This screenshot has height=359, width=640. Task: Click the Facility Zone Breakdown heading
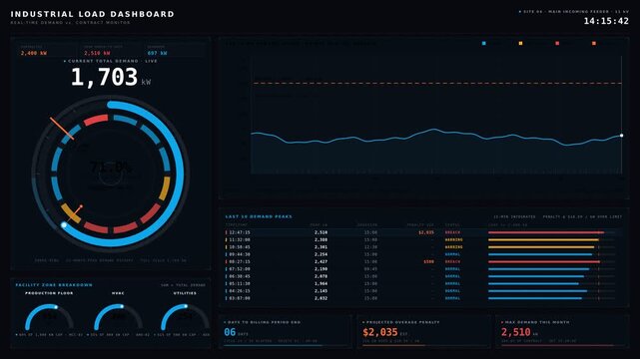[x=54, y=285]
